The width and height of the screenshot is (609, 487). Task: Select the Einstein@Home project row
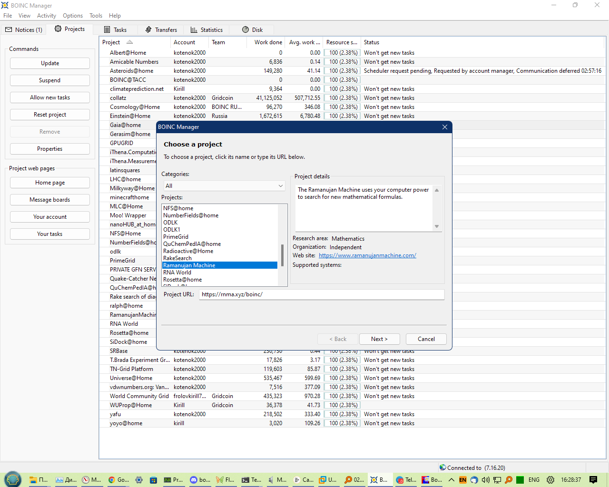tap(353, 116)
